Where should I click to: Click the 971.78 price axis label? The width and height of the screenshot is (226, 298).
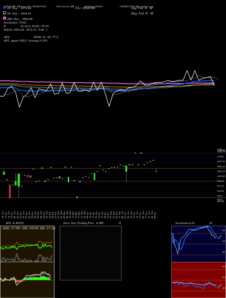tap(221, 186)
